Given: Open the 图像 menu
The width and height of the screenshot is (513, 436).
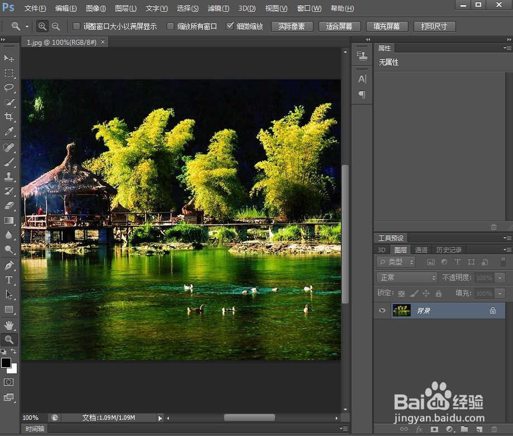Looking at the screenshot, I should (96, 8).
